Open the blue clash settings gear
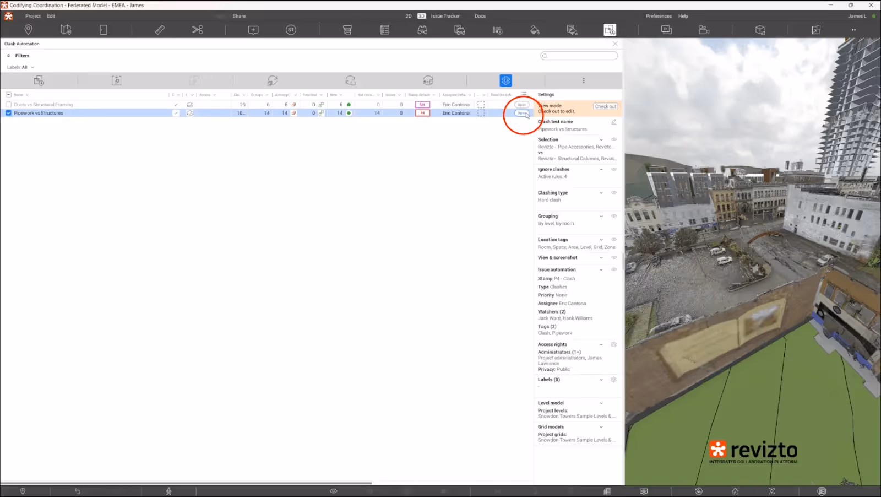This screenshot has width=881, height=497. (x=505, y=80)
